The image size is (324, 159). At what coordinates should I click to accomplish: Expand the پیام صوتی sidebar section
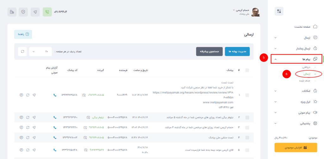(x=296, y=112)
